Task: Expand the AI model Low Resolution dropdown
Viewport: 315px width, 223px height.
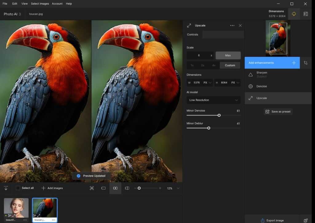Action: 213,100
